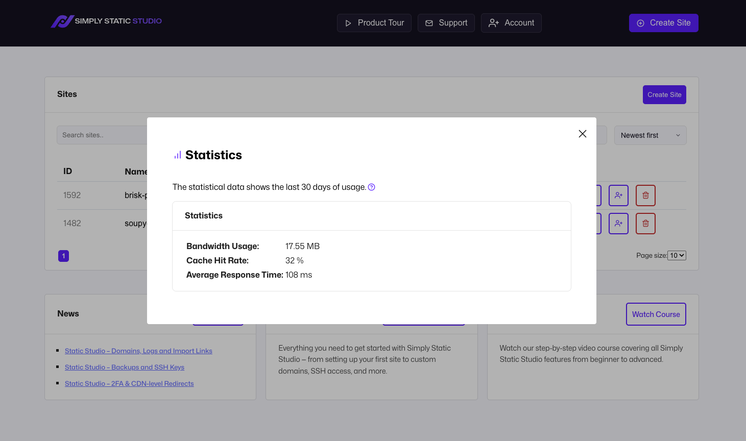
Task: Open the Page size dropdown
Action: (677, 256)
